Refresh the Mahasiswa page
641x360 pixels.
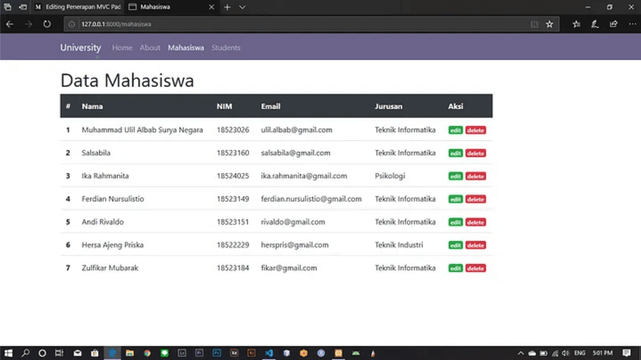pyautogui.click(x=47, y=24)
